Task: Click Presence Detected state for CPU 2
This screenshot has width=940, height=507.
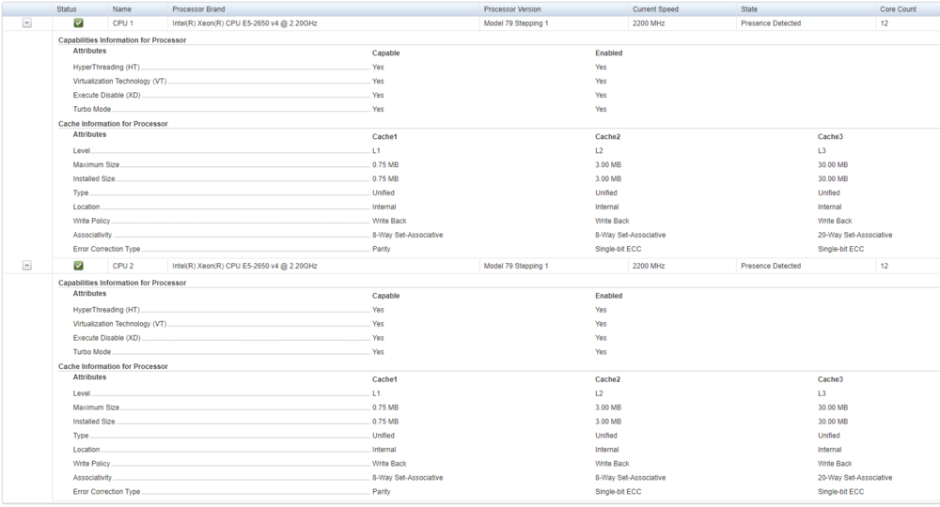Action: coord(771,266)
